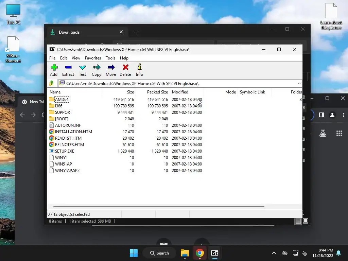Open the Edit menu
This screenshot has width=348, height=261.
(x=64, y=58)
